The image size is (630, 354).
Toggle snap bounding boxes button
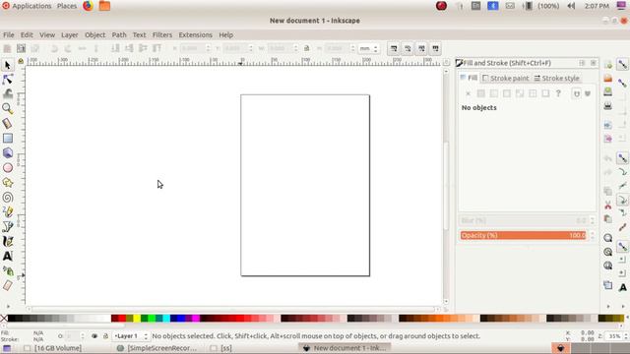622,83
